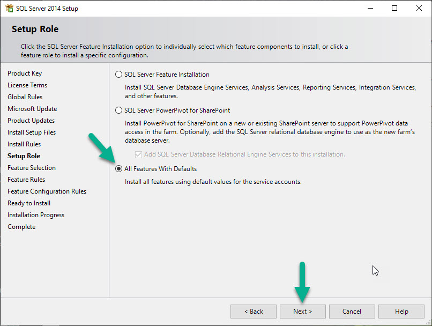Select Complete step in sidebar

pos(21,227)
